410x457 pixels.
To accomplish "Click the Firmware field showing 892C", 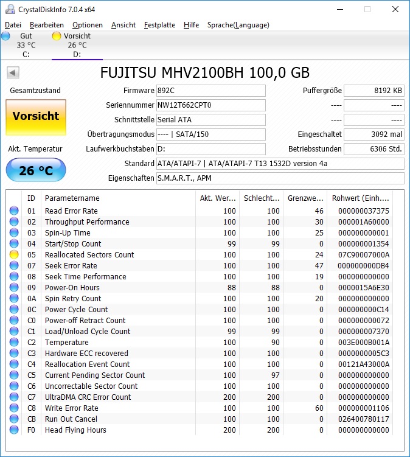I will click(211, 91).
